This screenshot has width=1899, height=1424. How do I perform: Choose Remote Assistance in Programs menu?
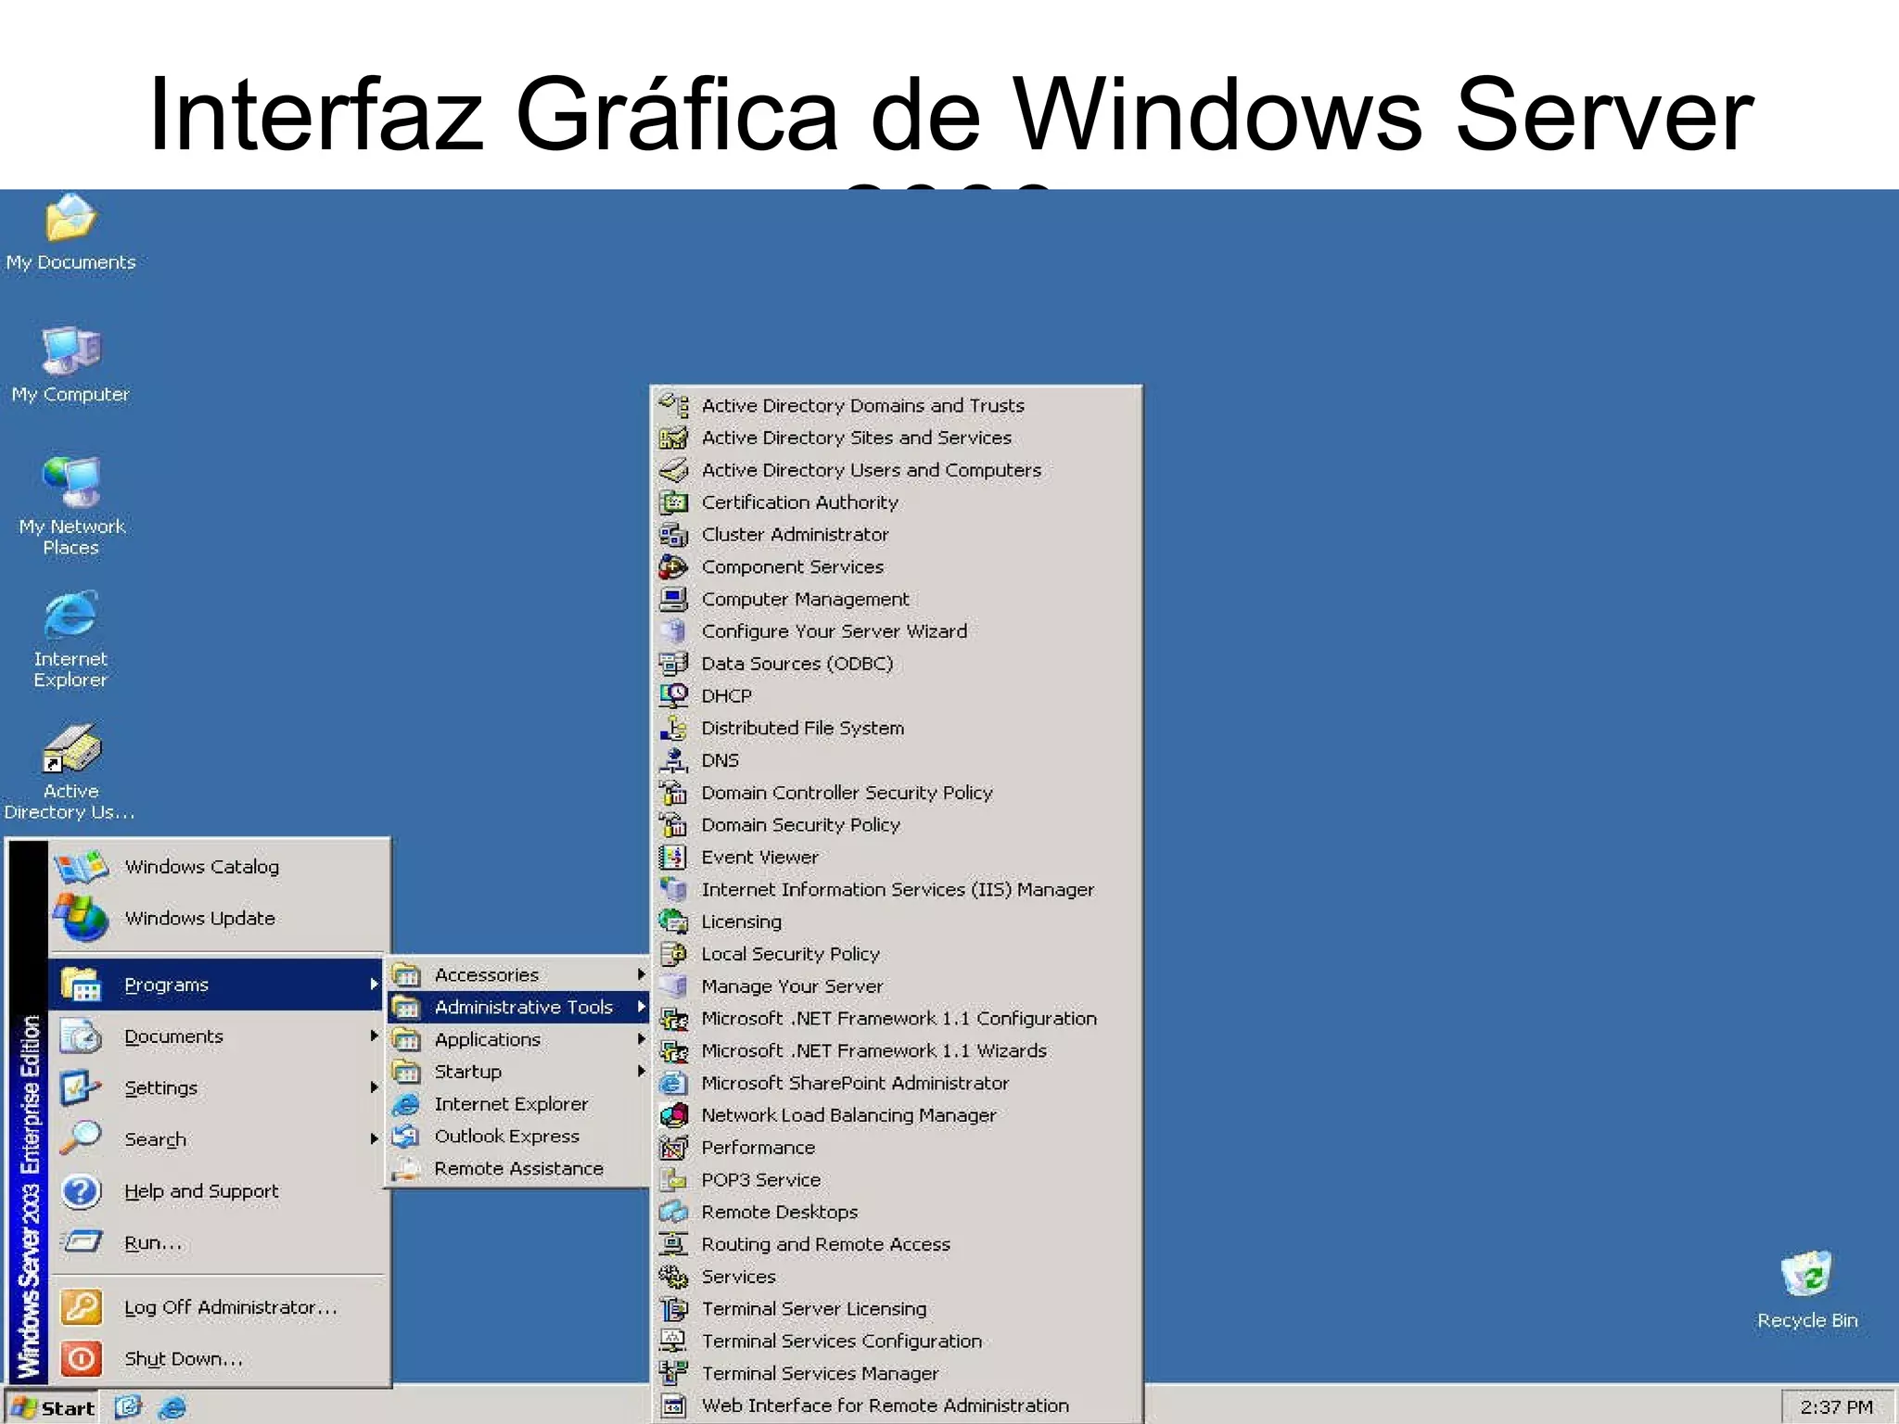pyautogui.click(x=517, y=1168)
